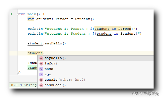Click the method icon beside equals
The image size is (163, 98).
[41, 80]
